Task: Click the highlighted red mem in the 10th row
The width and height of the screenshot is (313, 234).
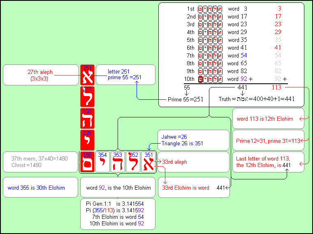Action: click(x=200, y=79)
